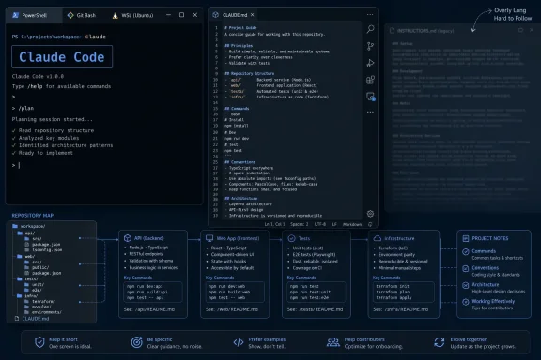
Task: Select the CLAUDE.md editor tab
Action: click(x=234, y=15)
